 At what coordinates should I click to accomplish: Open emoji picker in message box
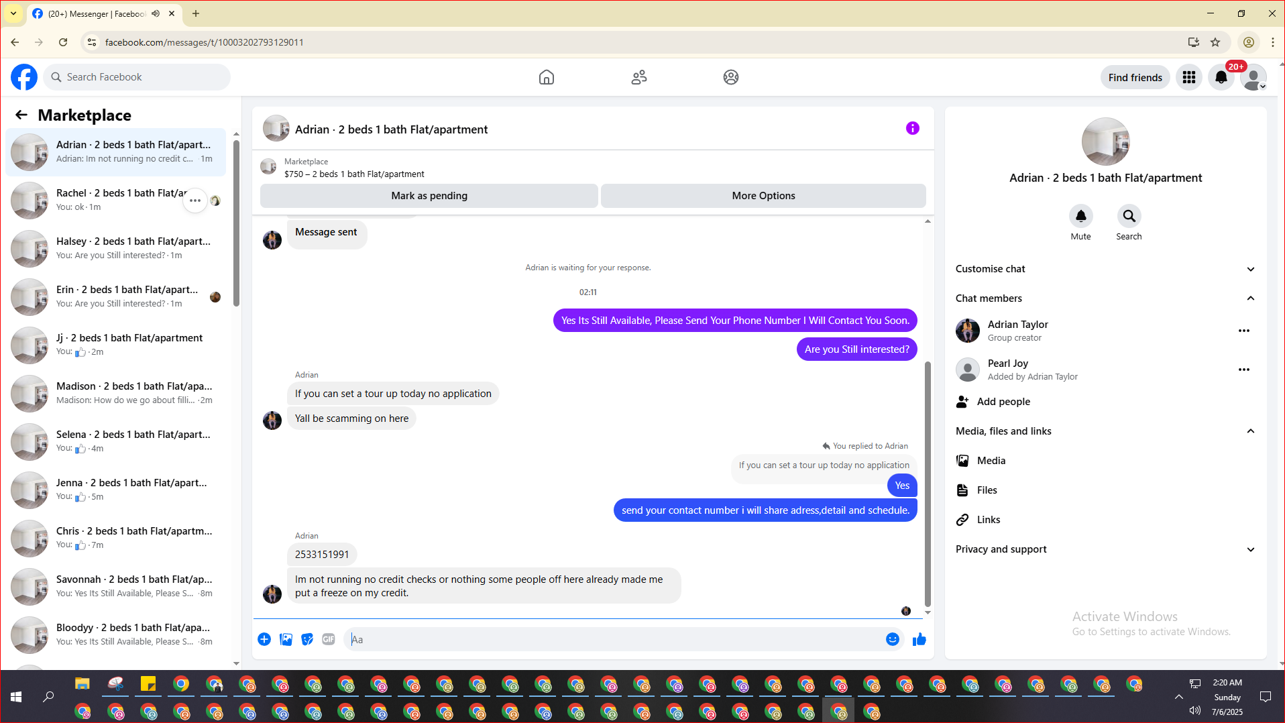(892, 639)
